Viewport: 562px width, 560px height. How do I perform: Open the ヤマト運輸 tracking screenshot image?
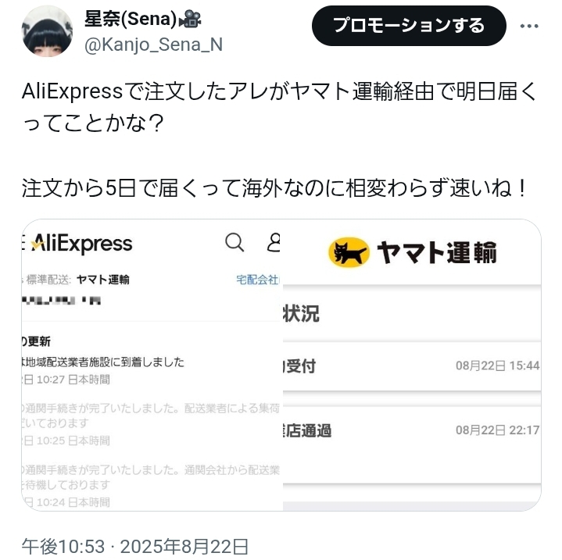tap(412, 365)
